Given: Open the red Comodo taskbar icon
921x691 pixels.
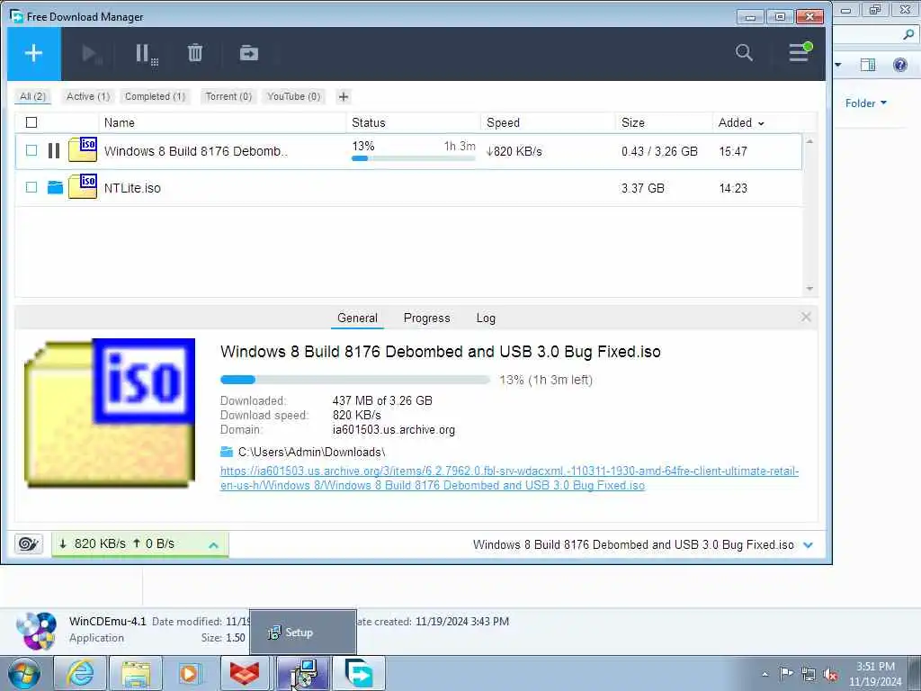Looking at the screenshot, I should point(246,673).
